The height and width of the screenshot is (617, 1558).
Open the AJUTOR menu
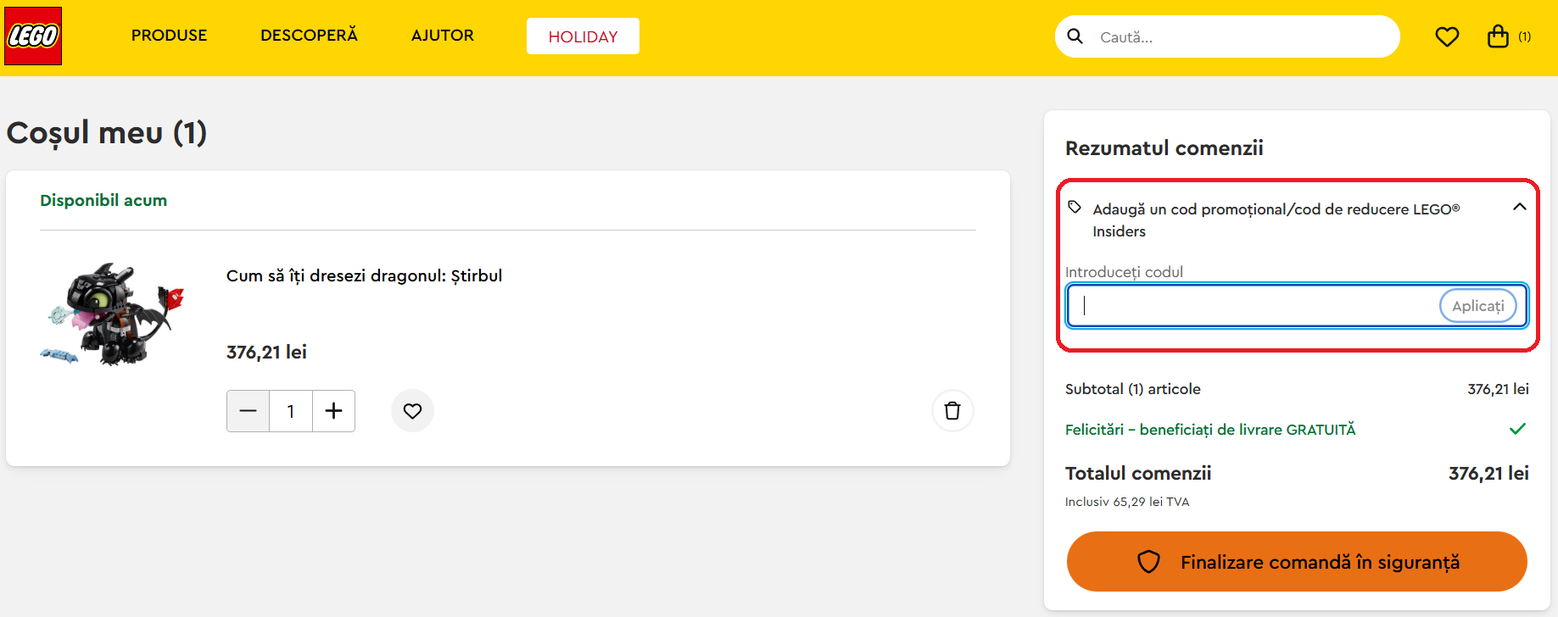pyautogui.click(x=442, y=36)
